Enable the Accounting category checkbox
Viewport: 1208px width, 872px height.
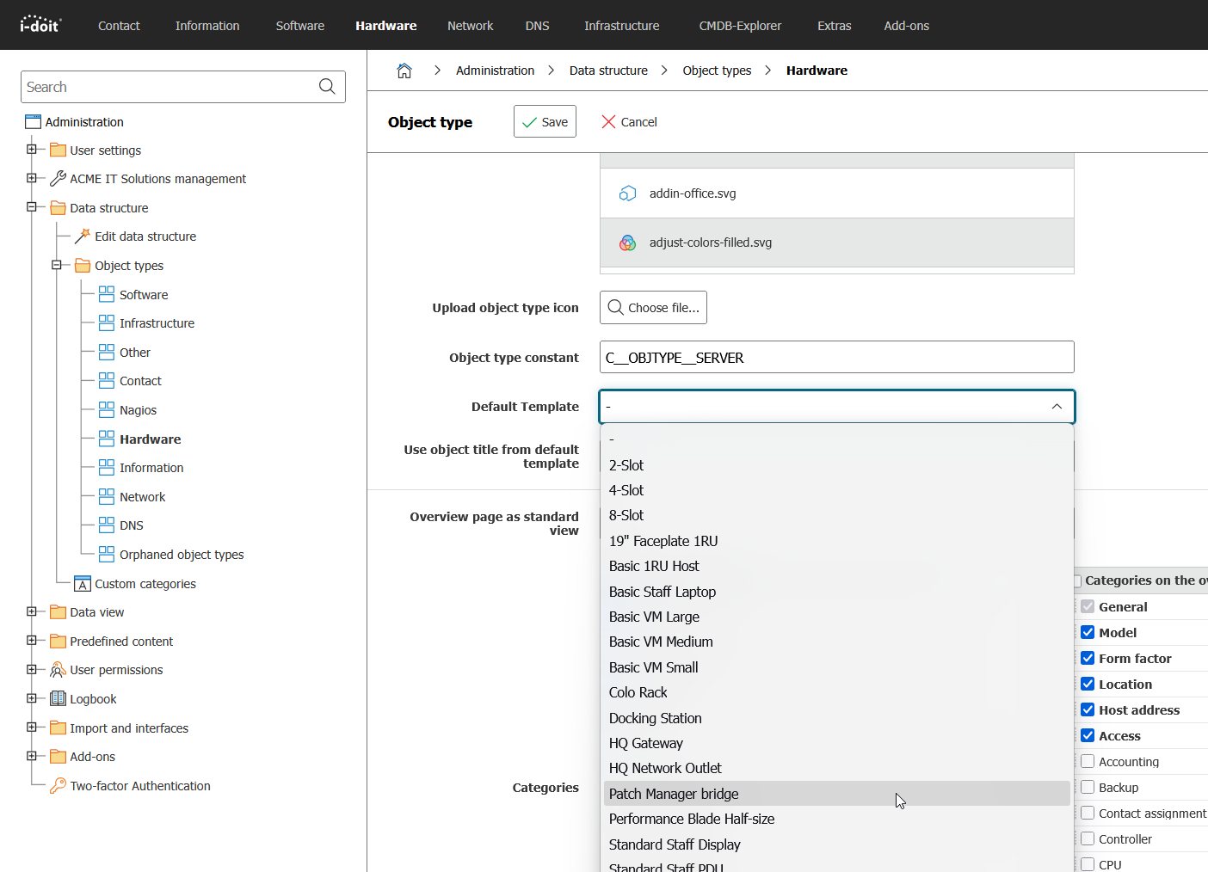pos(1088,762)
